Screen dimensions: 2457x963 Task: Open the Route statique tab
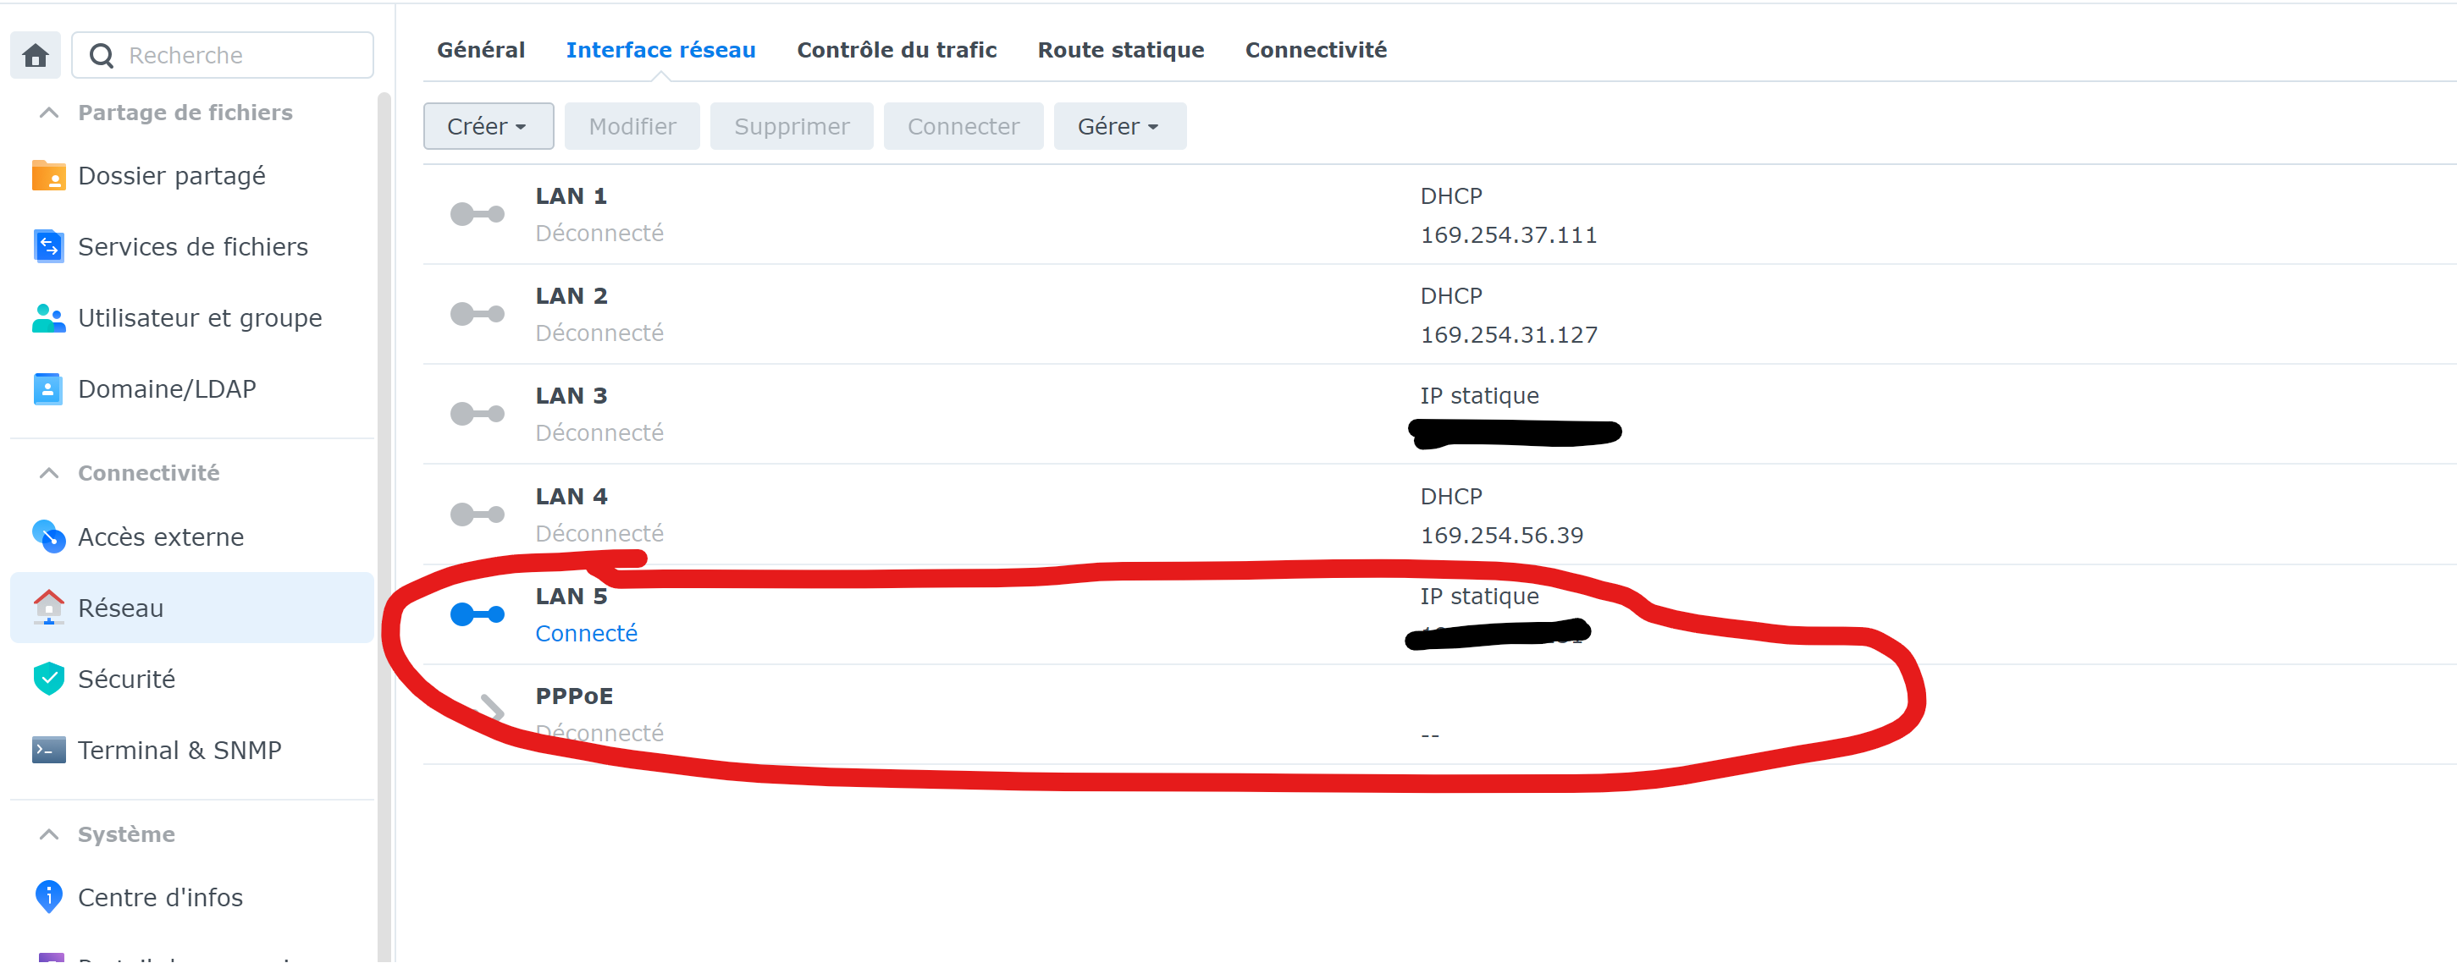click(1120, 50)
